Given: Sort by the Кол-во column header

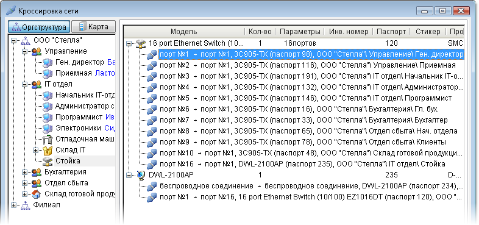Looking at the screenshot, I should 260,32.
